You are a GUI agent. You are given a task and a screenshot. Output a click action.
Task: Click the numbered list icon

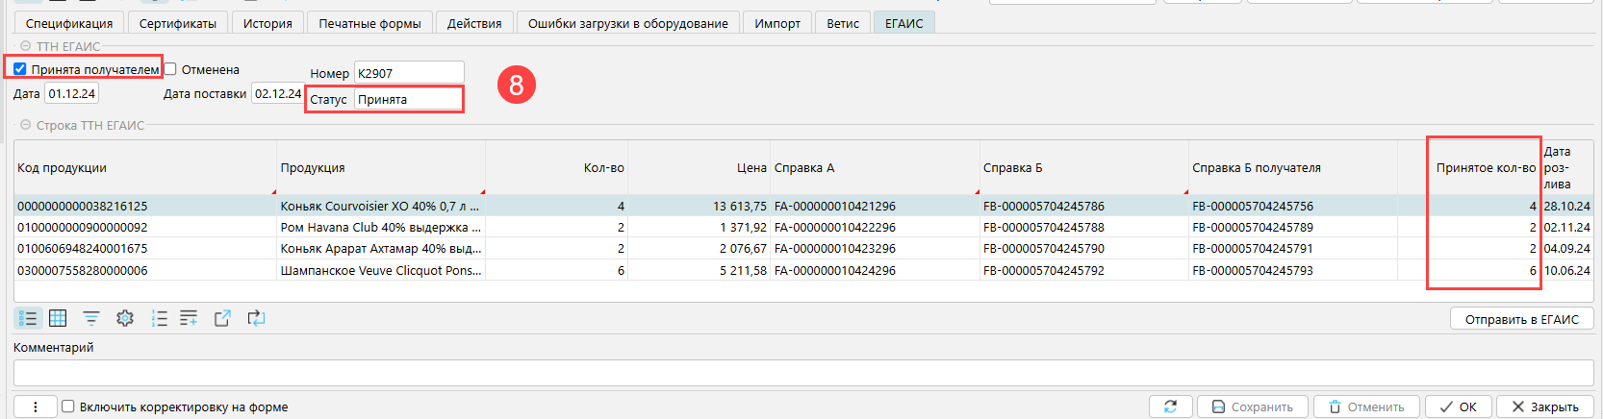(x=159, y=318)
